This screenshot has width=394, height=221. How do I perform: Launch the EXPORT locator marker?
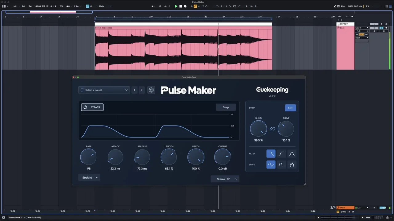coord(338,24)
